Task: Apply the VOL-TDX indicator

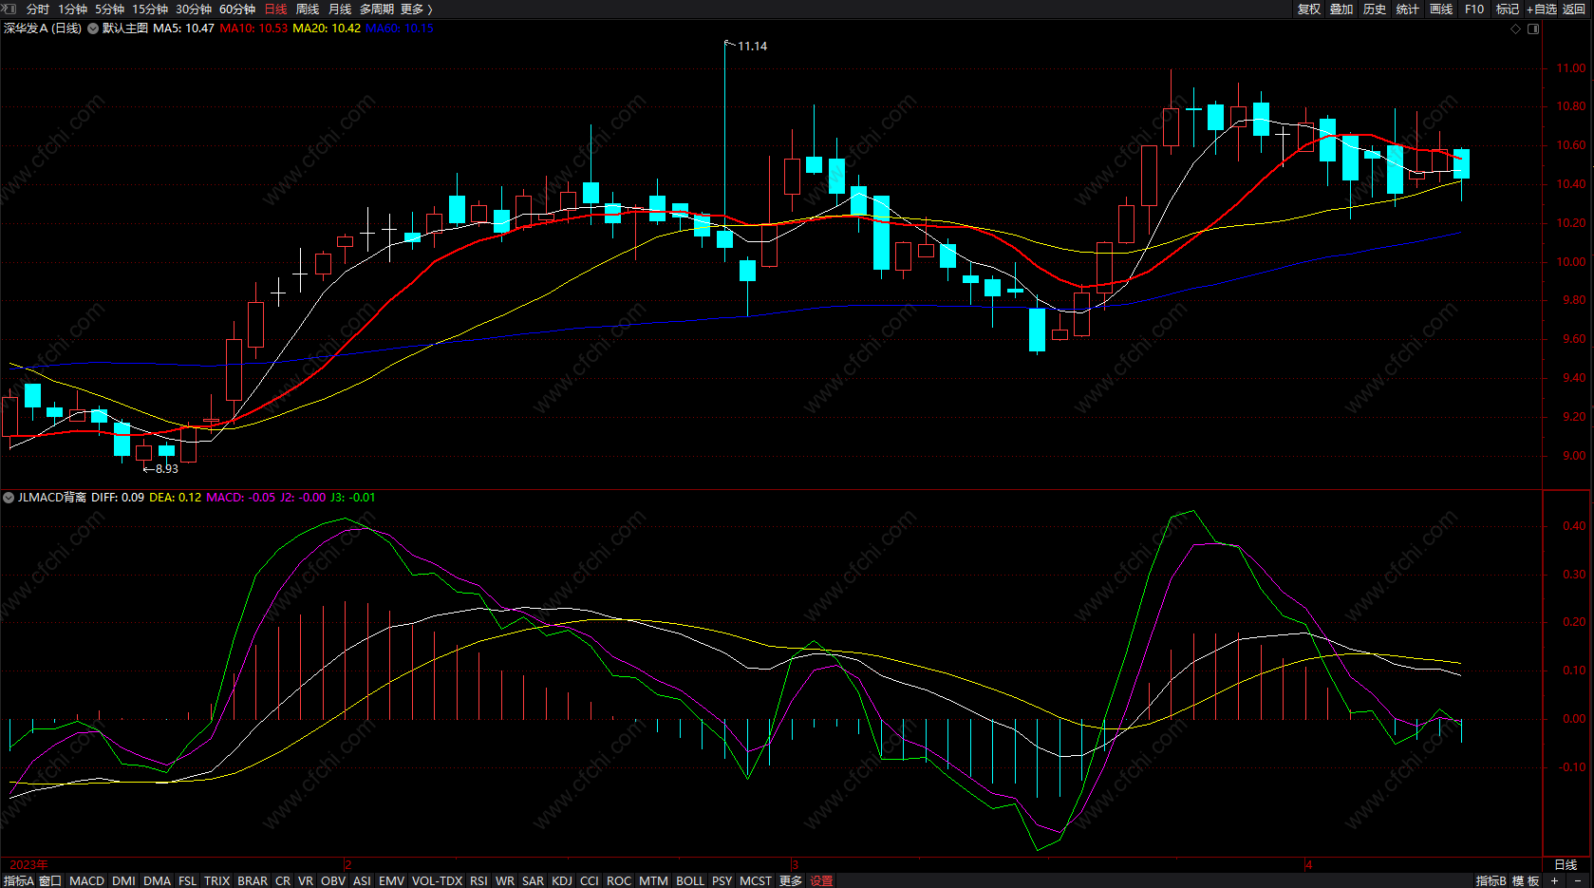Action: coord(438,881)
